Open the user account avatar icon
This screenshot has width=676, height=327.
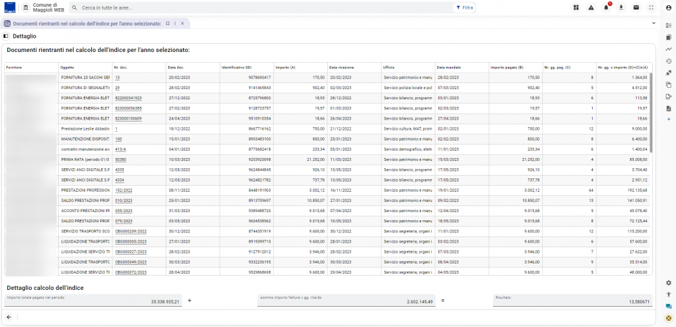(x=669, y=7)
